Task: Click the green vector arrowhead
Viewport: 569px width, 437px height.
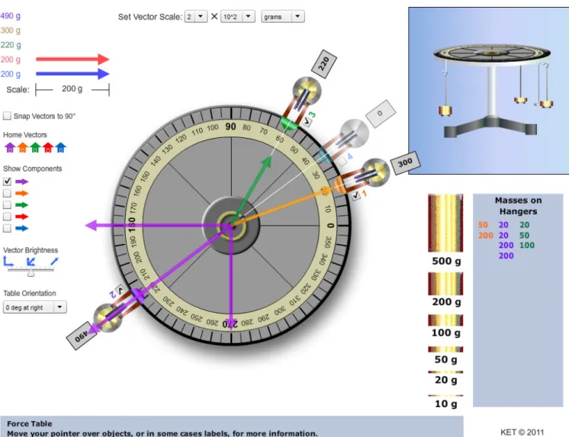Action: [267, 162]
